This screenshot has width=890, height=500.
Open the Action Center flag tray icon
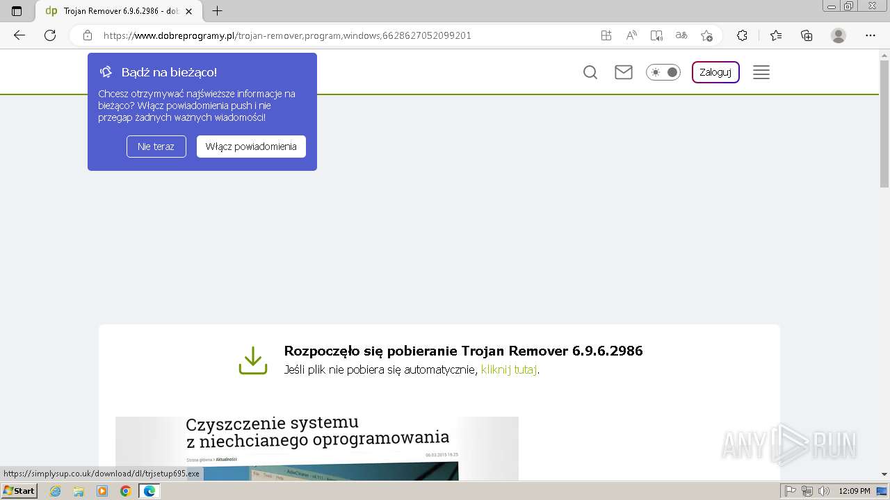[791, 491]
